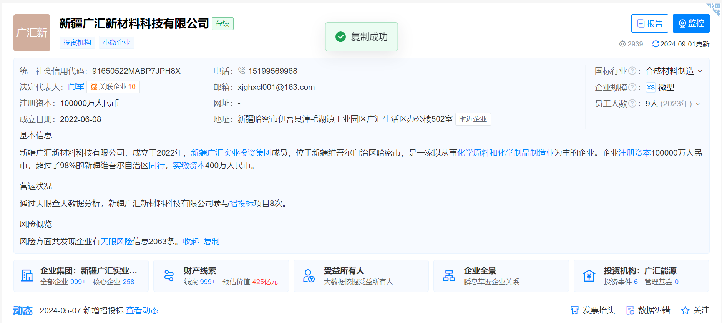
Task: Collapse the description with 收起
Action: tap(191, 242)
